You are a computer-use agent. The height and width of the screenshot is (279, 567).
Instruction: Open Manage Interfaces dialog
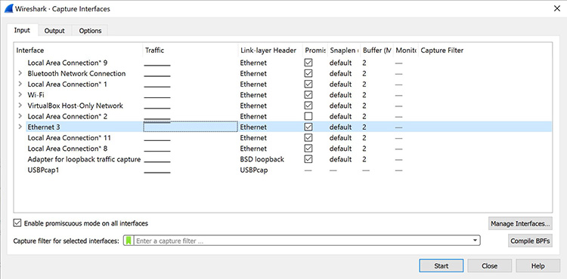click(x=520, y=223)
